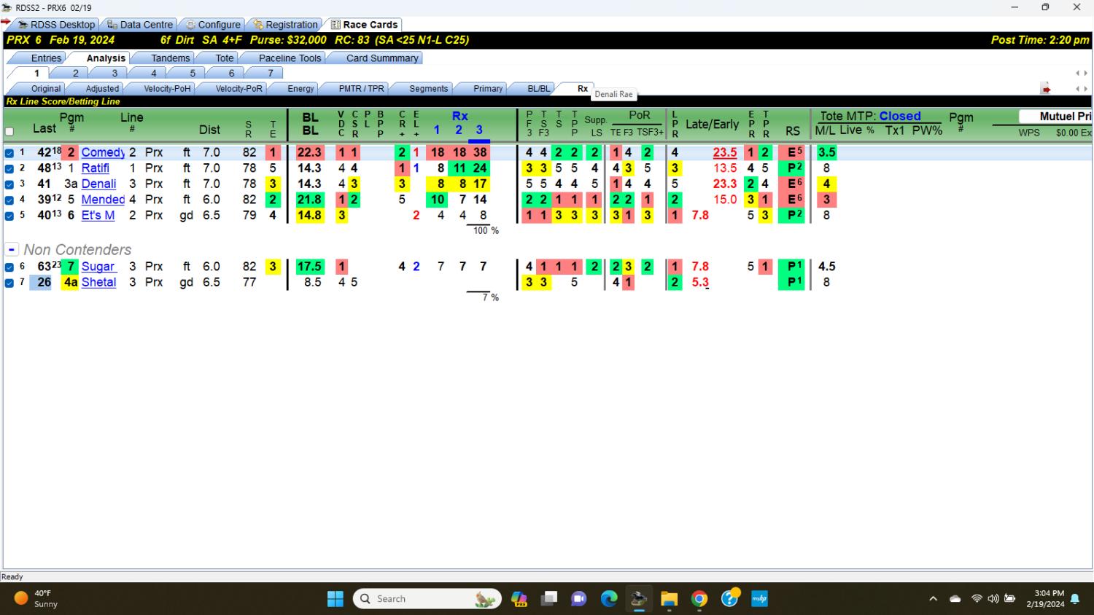This screenshot has width=1094, height=615.
Task: Open the Comedy horse link
Action: (103, 152)
